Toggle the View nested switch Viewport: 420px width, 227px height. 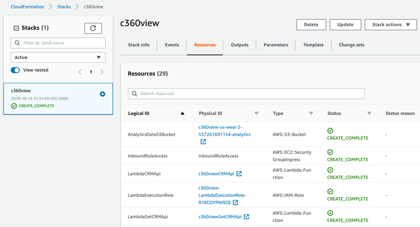[x=15, y=70]
